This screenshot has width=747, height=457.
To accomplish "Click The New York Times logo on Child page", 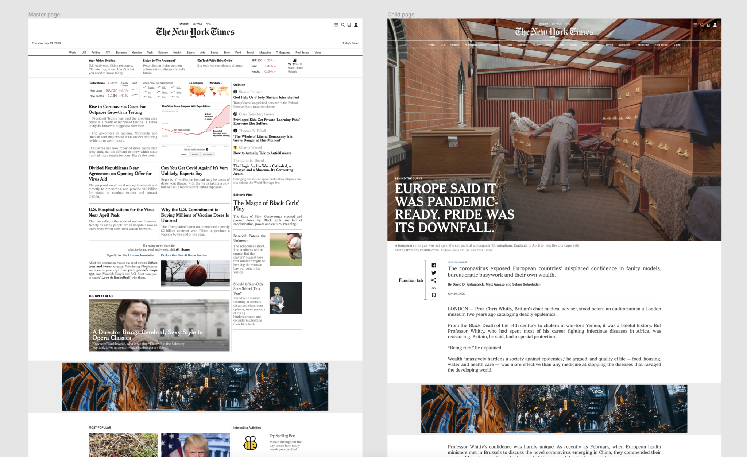I will pos(554,32).
